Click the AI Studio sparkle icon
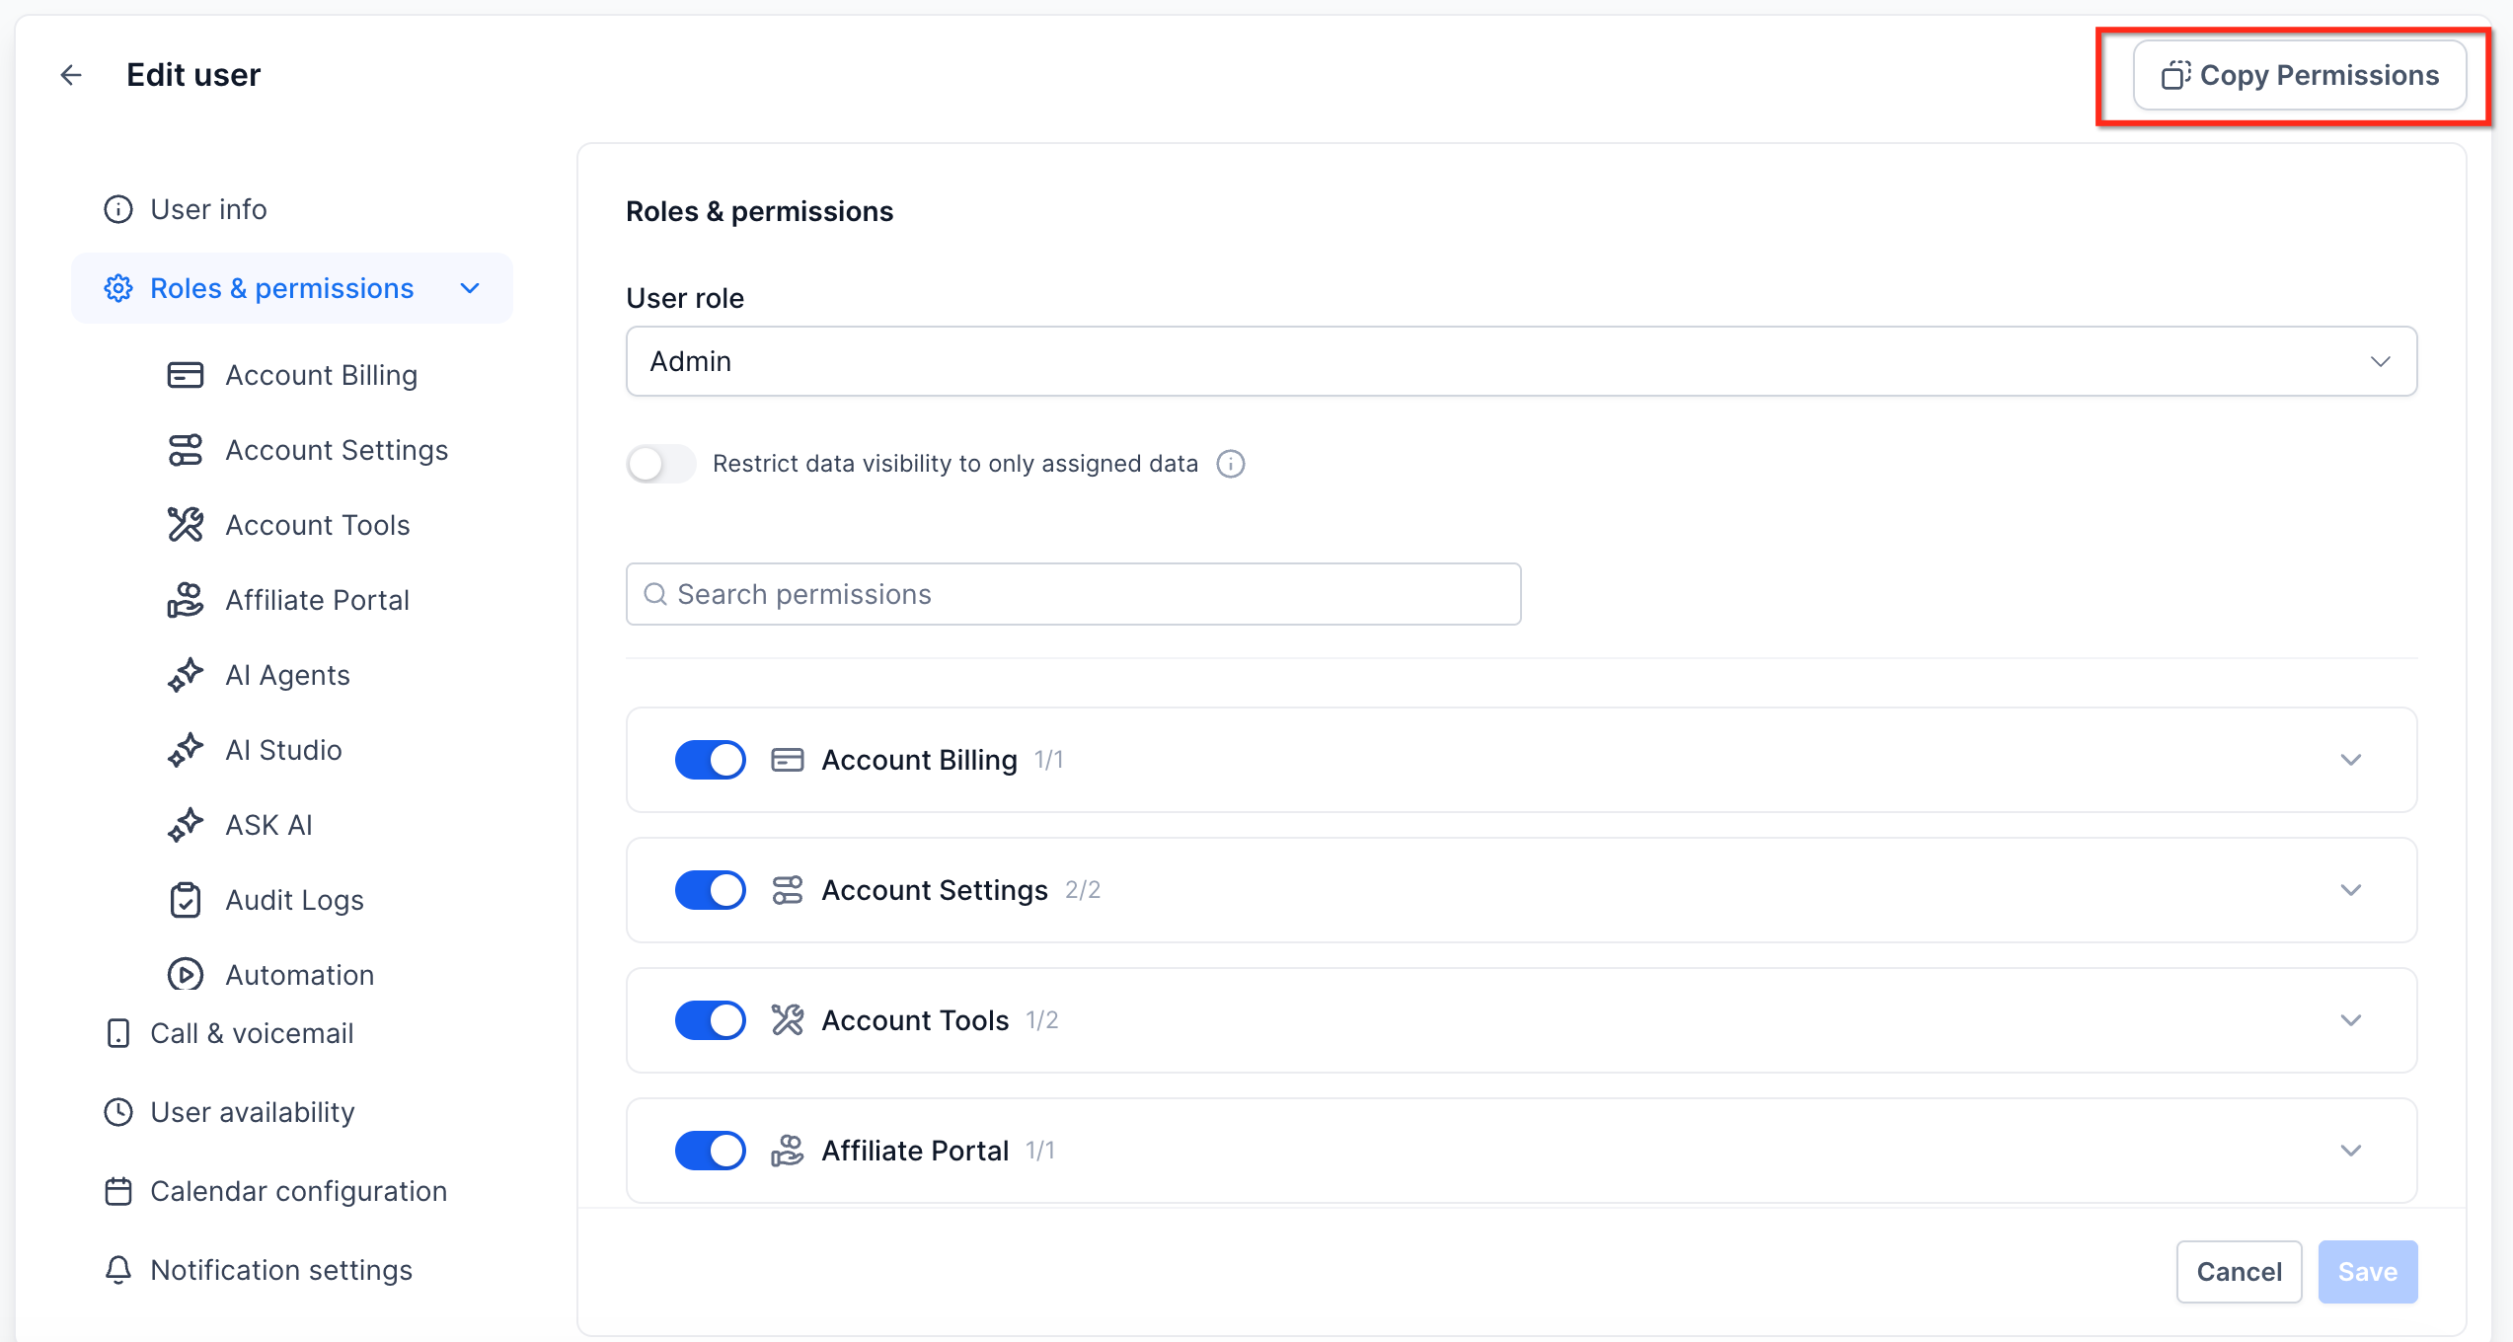 (x=186, y=750)
